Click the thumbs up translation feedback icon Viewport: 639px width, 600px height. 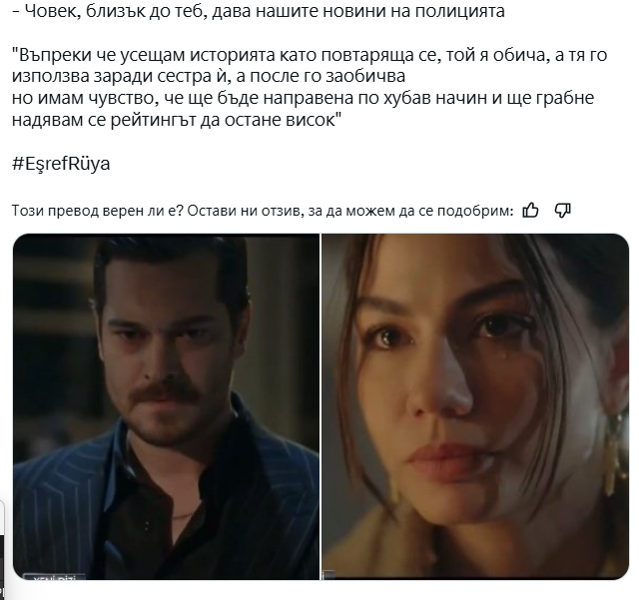point(530,211)
